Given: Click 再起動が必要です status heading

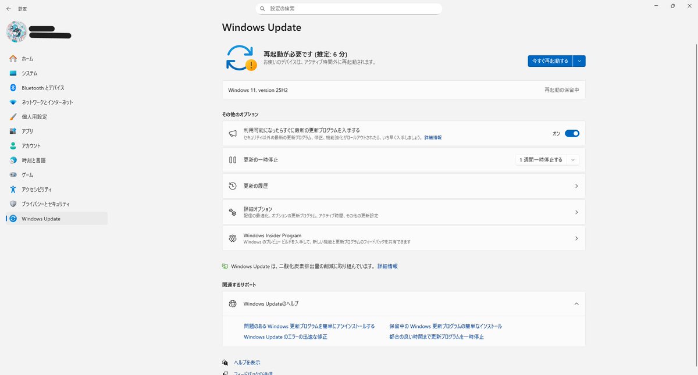Looking at the screenshot, I should point(305,53).
